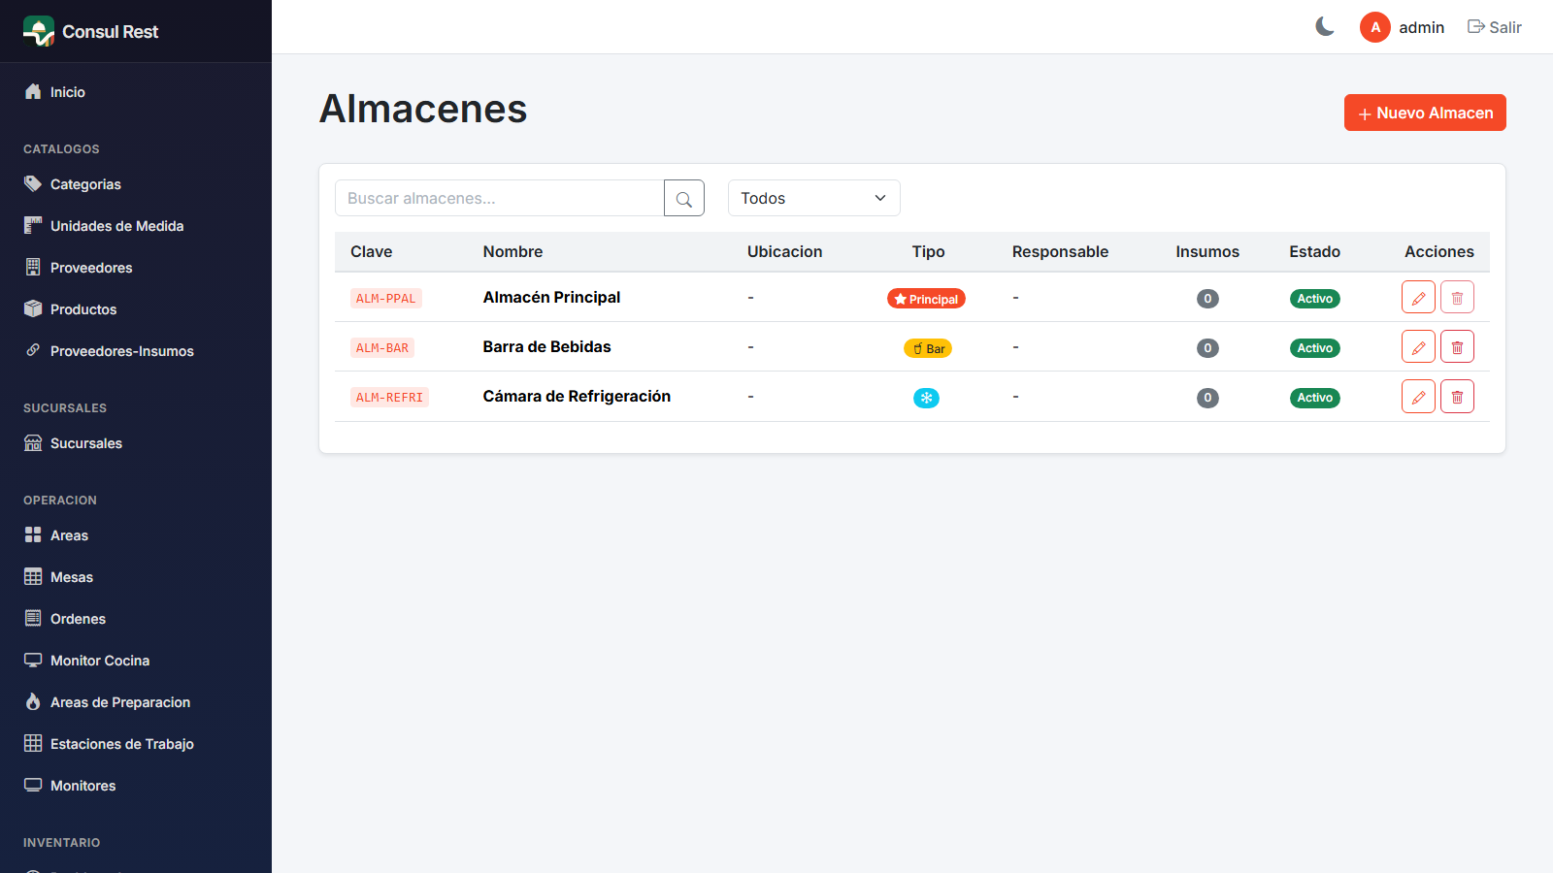Open Unidades de Medida
1553x873 pixels.
(136, 226)
